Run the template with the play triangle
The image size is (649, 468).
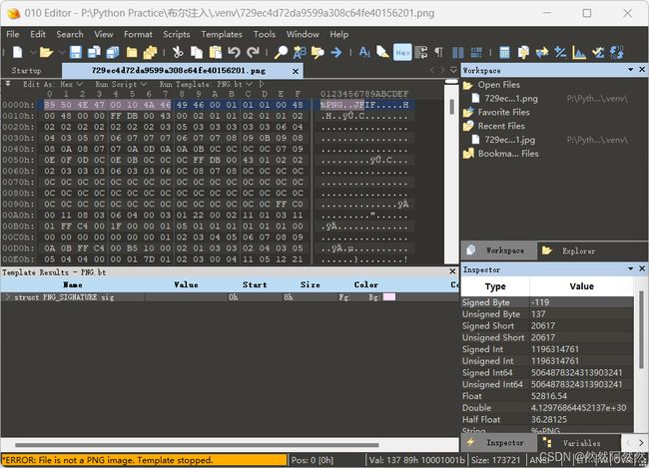click(x=262, y=84)
